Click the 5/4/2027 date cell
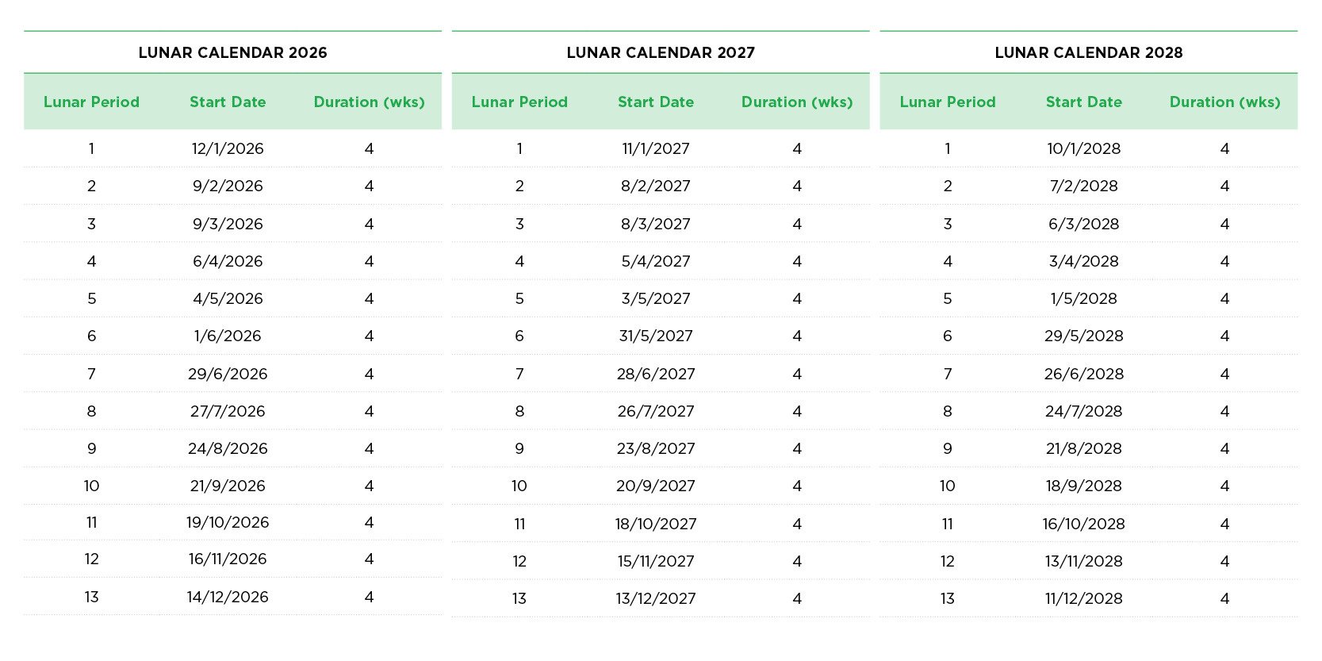 [656, 261]
